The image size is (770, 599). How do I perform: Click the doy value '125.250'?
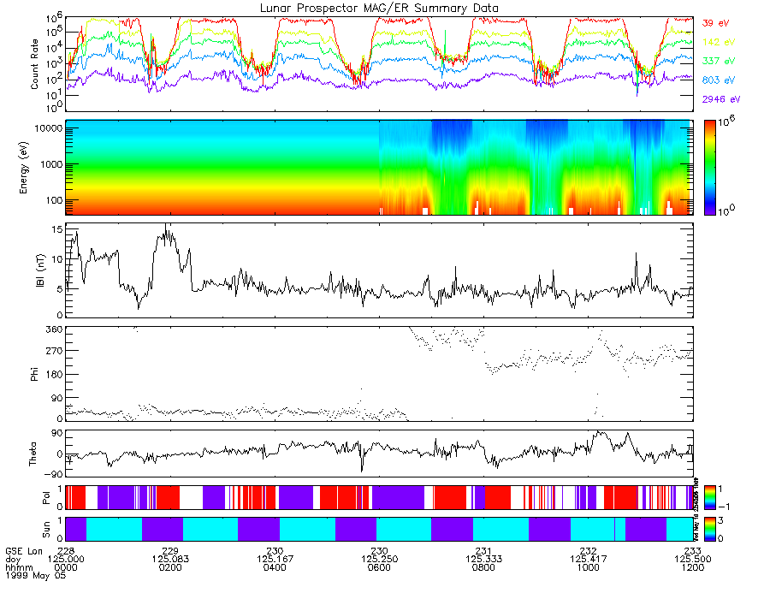pyautogui.click(x=379, y=559)
